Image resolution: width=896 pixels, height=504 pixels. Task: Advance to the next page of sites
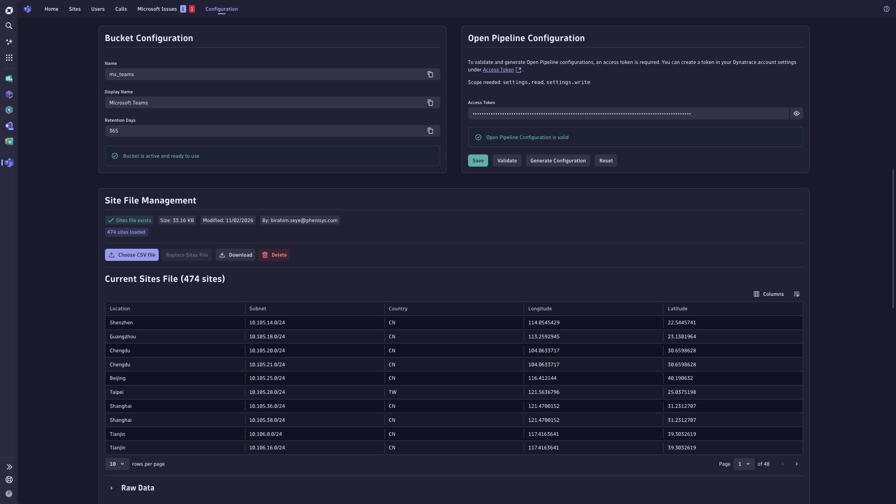click(797, 464)
